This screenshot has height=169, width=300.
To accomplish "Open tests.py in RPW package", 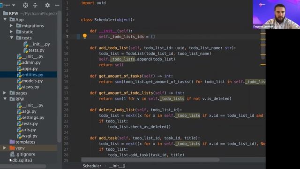I will click(30, 123).
